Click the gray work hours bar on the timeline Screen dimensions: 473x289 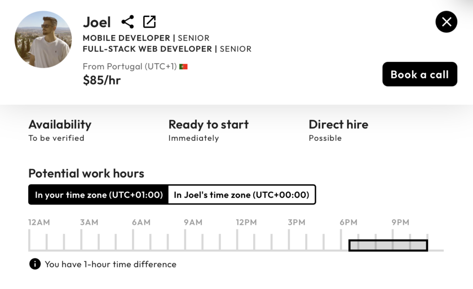coord(388,246)
